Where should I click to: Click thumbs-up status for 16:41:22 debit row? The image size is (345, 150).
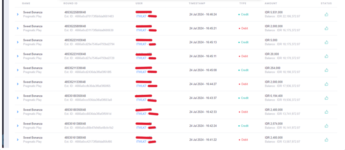326,140
